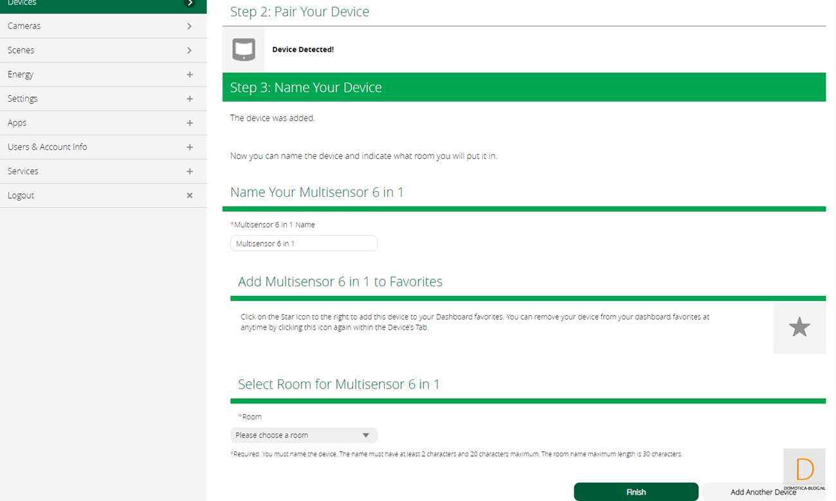The height and width of the screenshot is (501, 836).
Task: Open the Scenes menu item
Action: 21,50
